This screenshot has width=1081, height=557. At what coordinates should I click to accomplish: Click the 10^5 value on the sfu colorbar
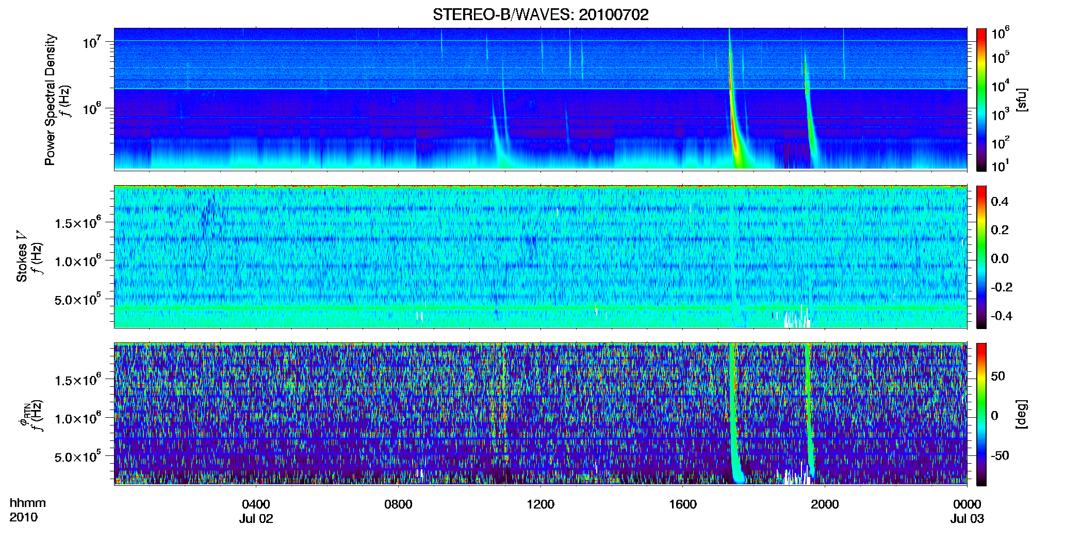tap(1001, 57)
